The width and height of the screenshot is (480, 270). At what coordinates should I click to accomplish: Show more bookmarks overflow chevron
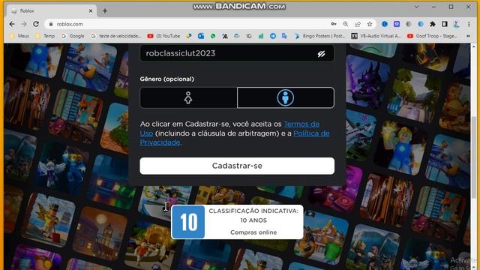[468, 36]
